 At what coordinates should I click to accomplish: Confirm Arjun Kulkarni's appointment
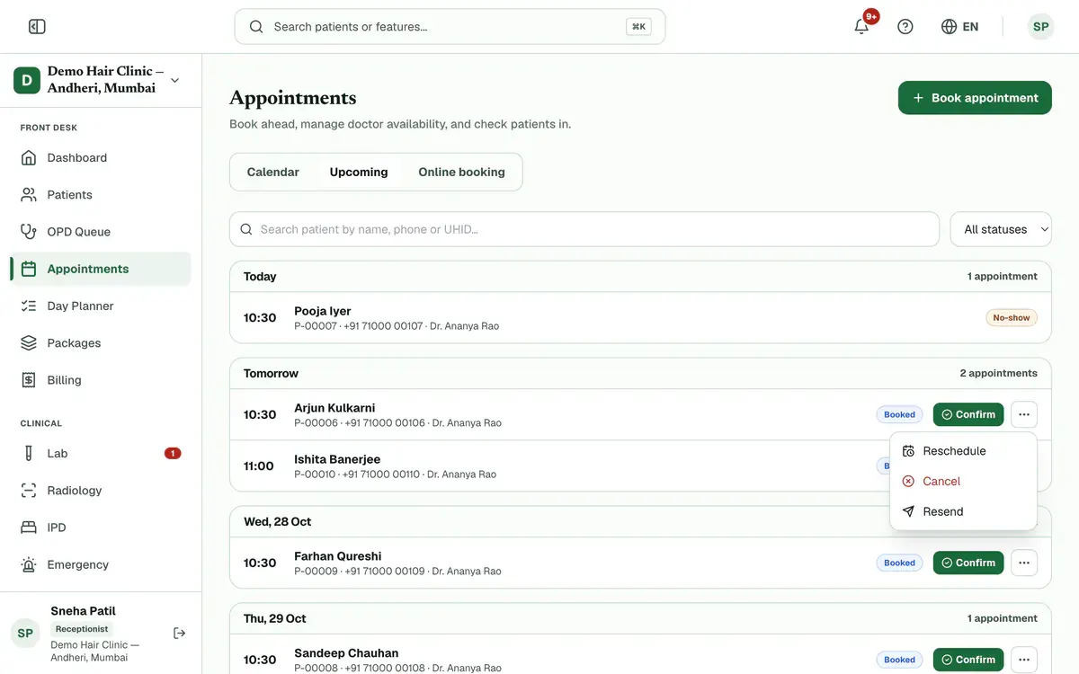point(968,414)
